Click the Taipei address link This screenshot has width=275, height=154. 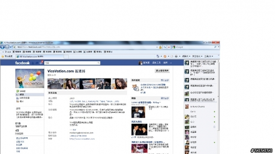pyautogui.click(x=95, y=101)
